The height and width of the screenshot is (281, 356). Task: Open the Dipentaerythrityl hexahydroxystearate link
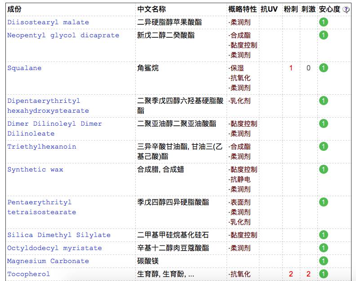pyautogui.click(x=48, y=106)
